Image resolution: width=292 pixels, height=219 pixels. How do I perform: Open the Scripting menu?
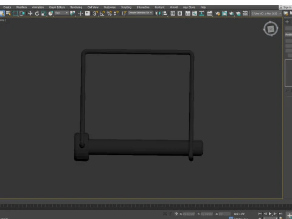click(127, 7)
